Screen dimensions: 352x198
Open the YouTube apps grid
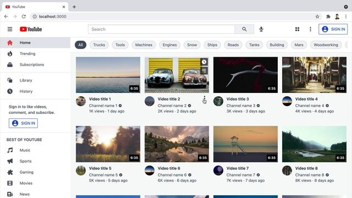[x=297, y=29]
